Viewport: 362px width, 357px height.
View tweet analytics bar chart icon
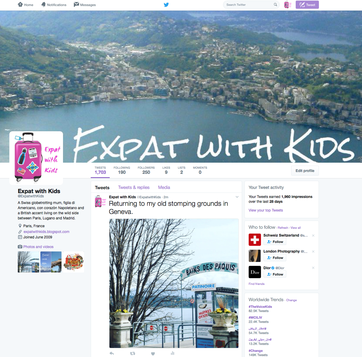click(x=172, y=353)
